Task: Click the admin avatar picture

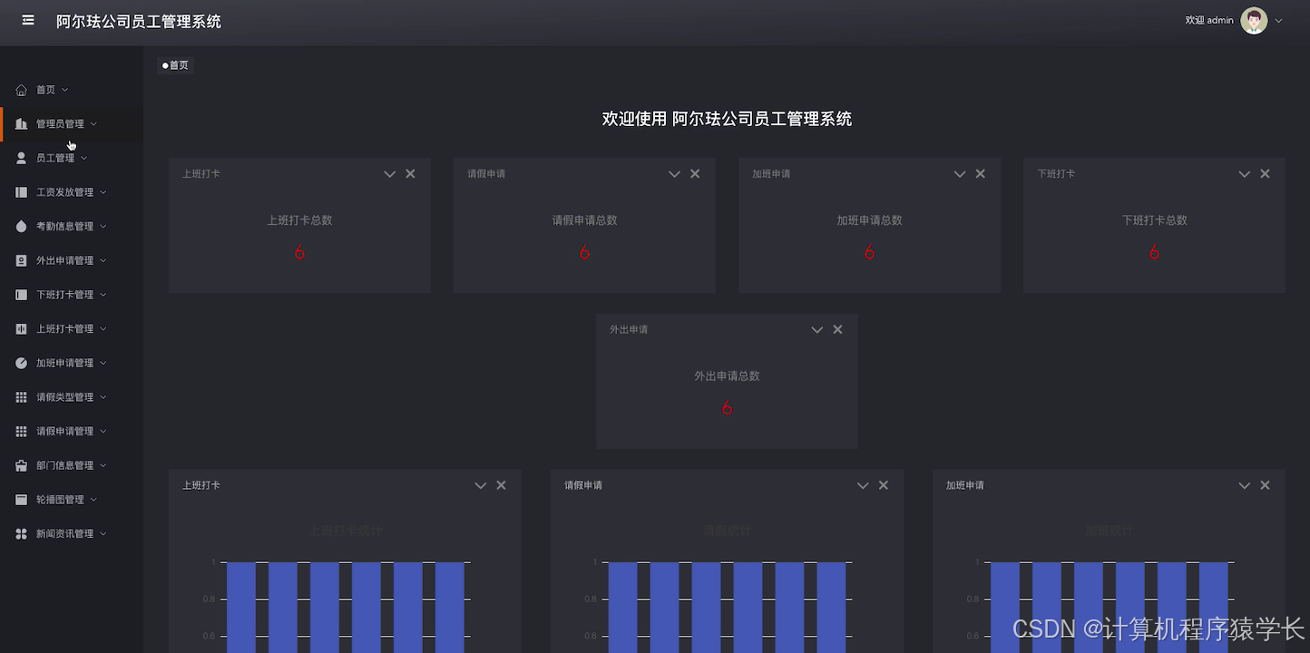Action: pyautogui.click(x=1254, y=20)
